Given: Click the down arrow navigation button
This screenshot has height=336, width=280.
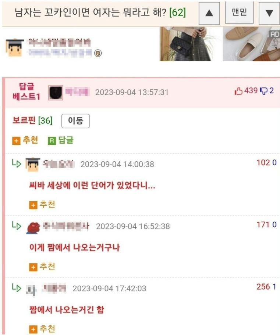Looking at the screenshot, I should [x=269, y=13].
